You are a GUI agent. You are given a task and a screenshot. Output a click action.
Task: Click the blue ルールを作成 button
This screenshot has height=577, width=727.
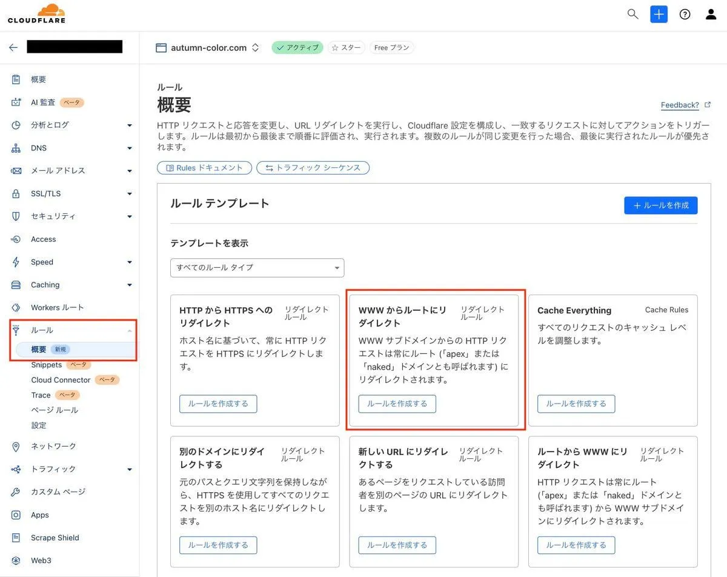pyautogui.click(x=660, y=205)
